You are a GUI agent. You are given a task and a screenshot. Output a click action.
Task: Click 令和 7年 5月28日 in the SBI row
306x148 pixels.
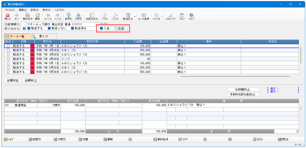pos(47,68)
